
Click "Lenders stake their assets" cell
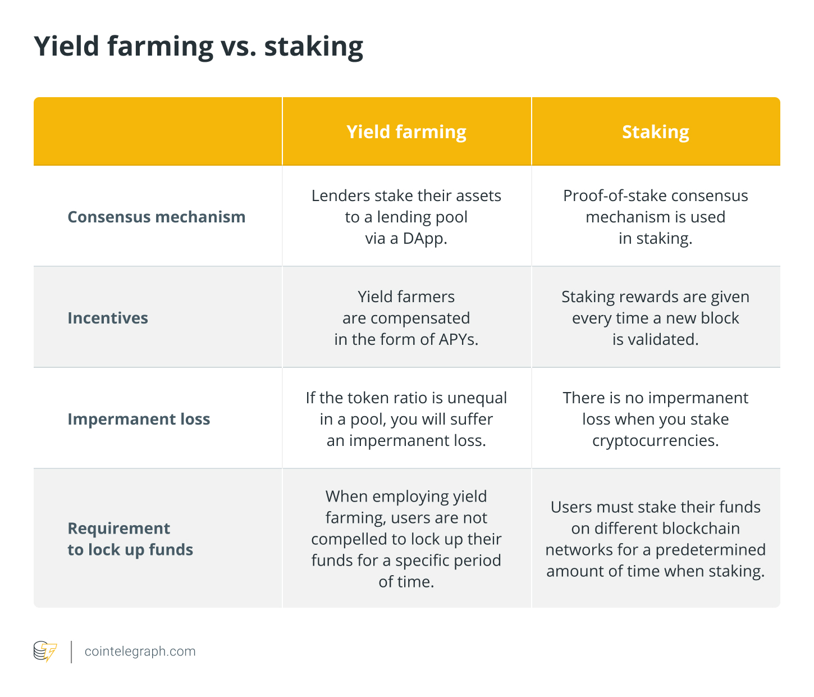[x=406, y=217]
